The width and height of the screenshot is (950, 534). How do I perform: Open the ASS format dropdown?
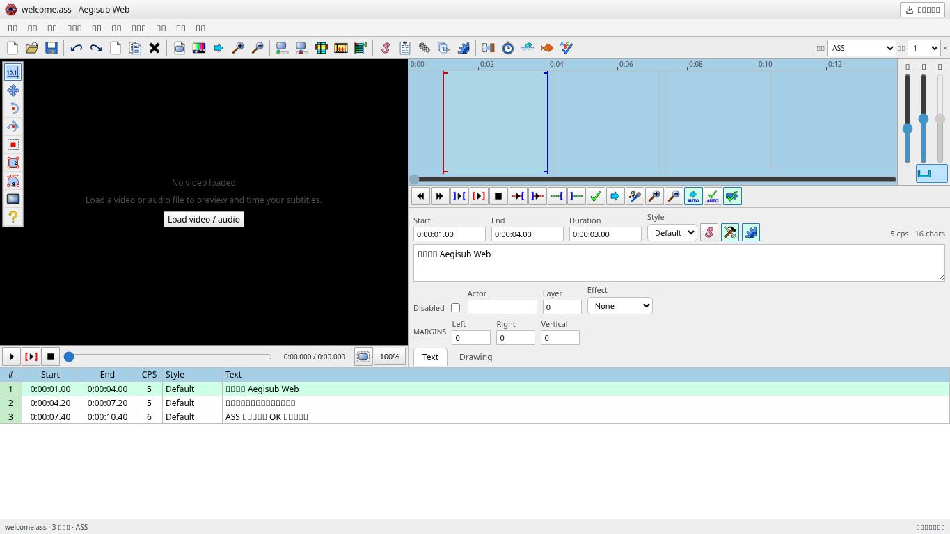[861, 48]
